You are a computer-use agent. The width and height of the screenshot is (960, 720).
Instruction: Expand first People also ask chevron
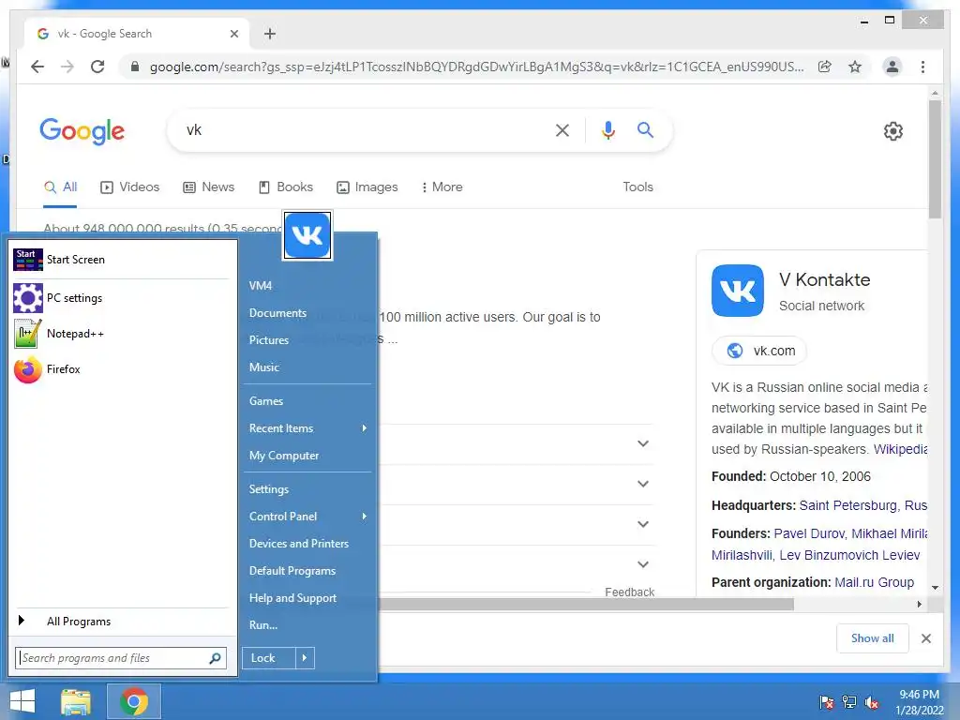click(643, 443)
